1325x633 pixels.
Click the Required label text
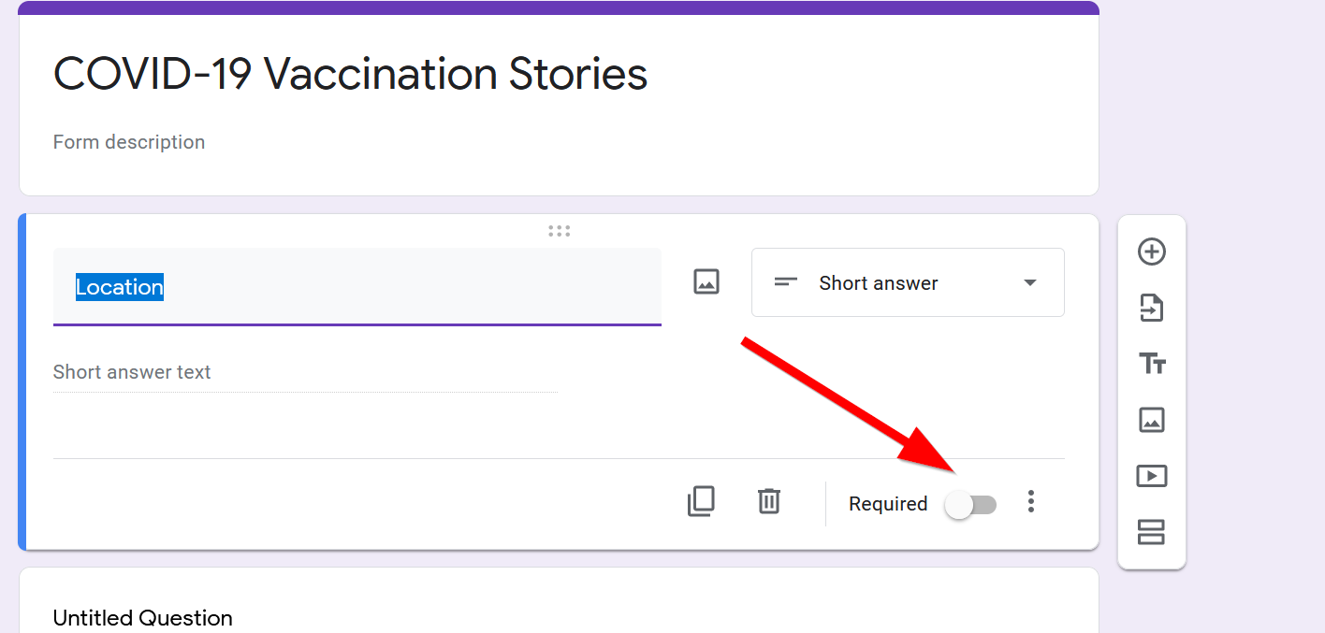click(887, 504)
